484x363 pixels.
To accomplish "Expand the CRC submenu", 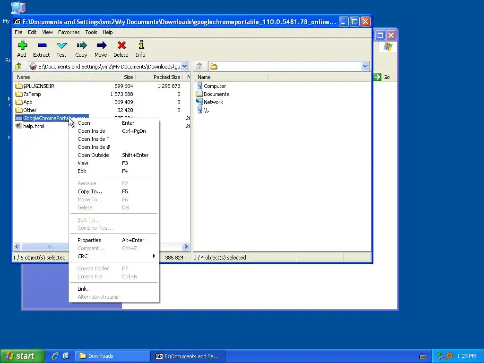I will [x=114, y=256].
